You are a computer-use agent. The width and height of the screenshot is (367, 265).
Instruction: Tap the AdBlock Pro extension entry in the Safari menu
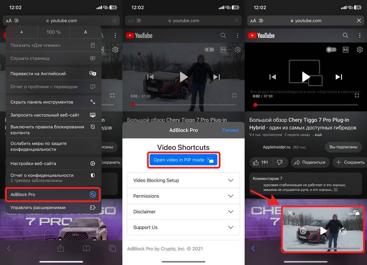(53, 195)
